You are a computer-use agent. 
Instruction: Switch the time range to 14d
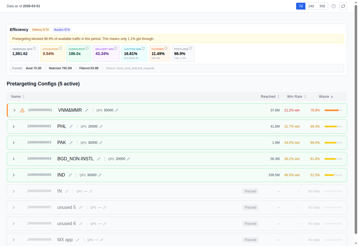tap(311, 6)
